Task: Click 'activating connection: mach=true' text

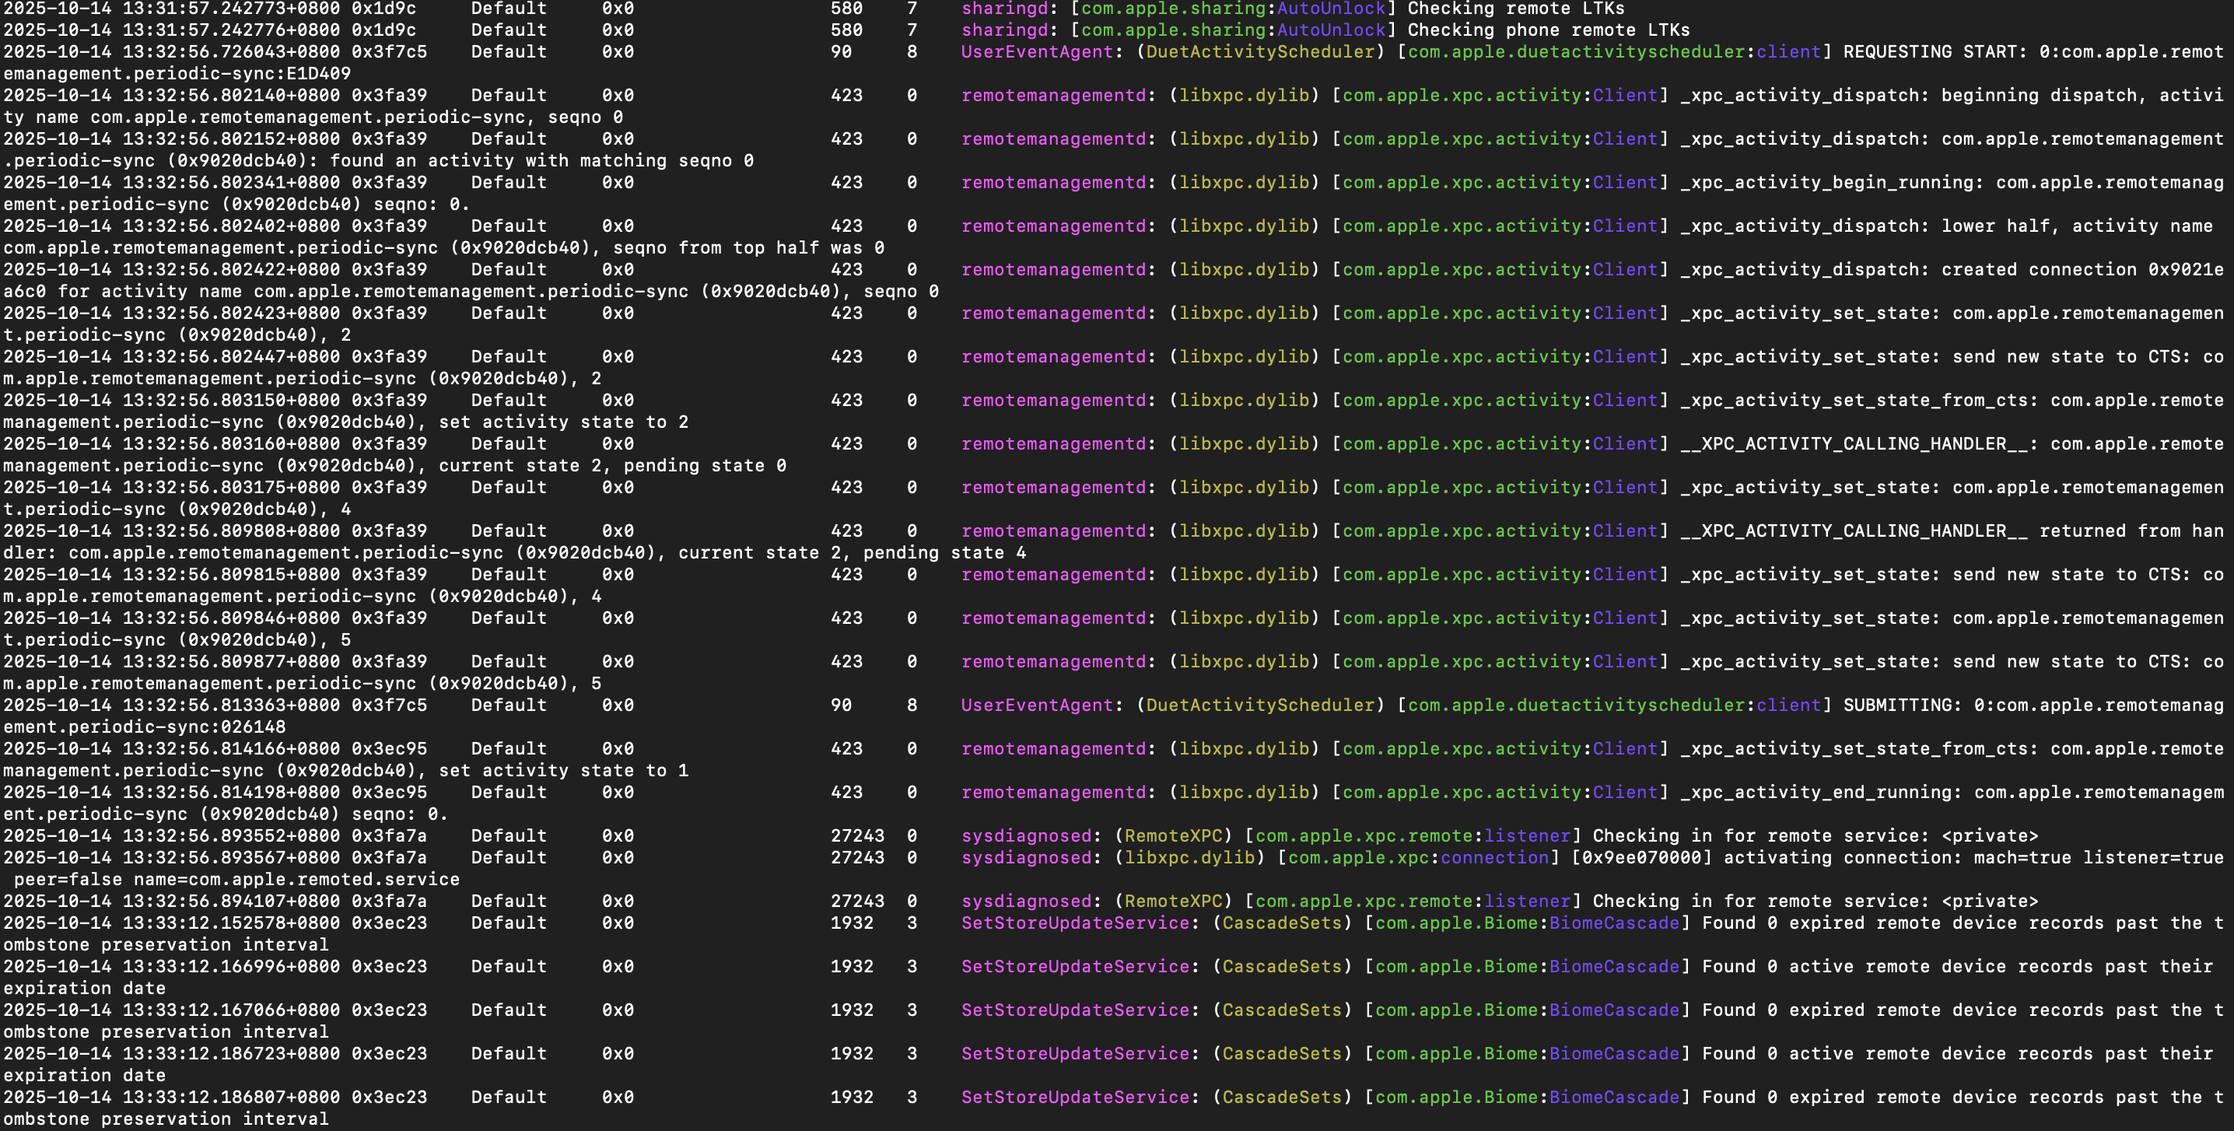Action: (x=1897, y=858)
